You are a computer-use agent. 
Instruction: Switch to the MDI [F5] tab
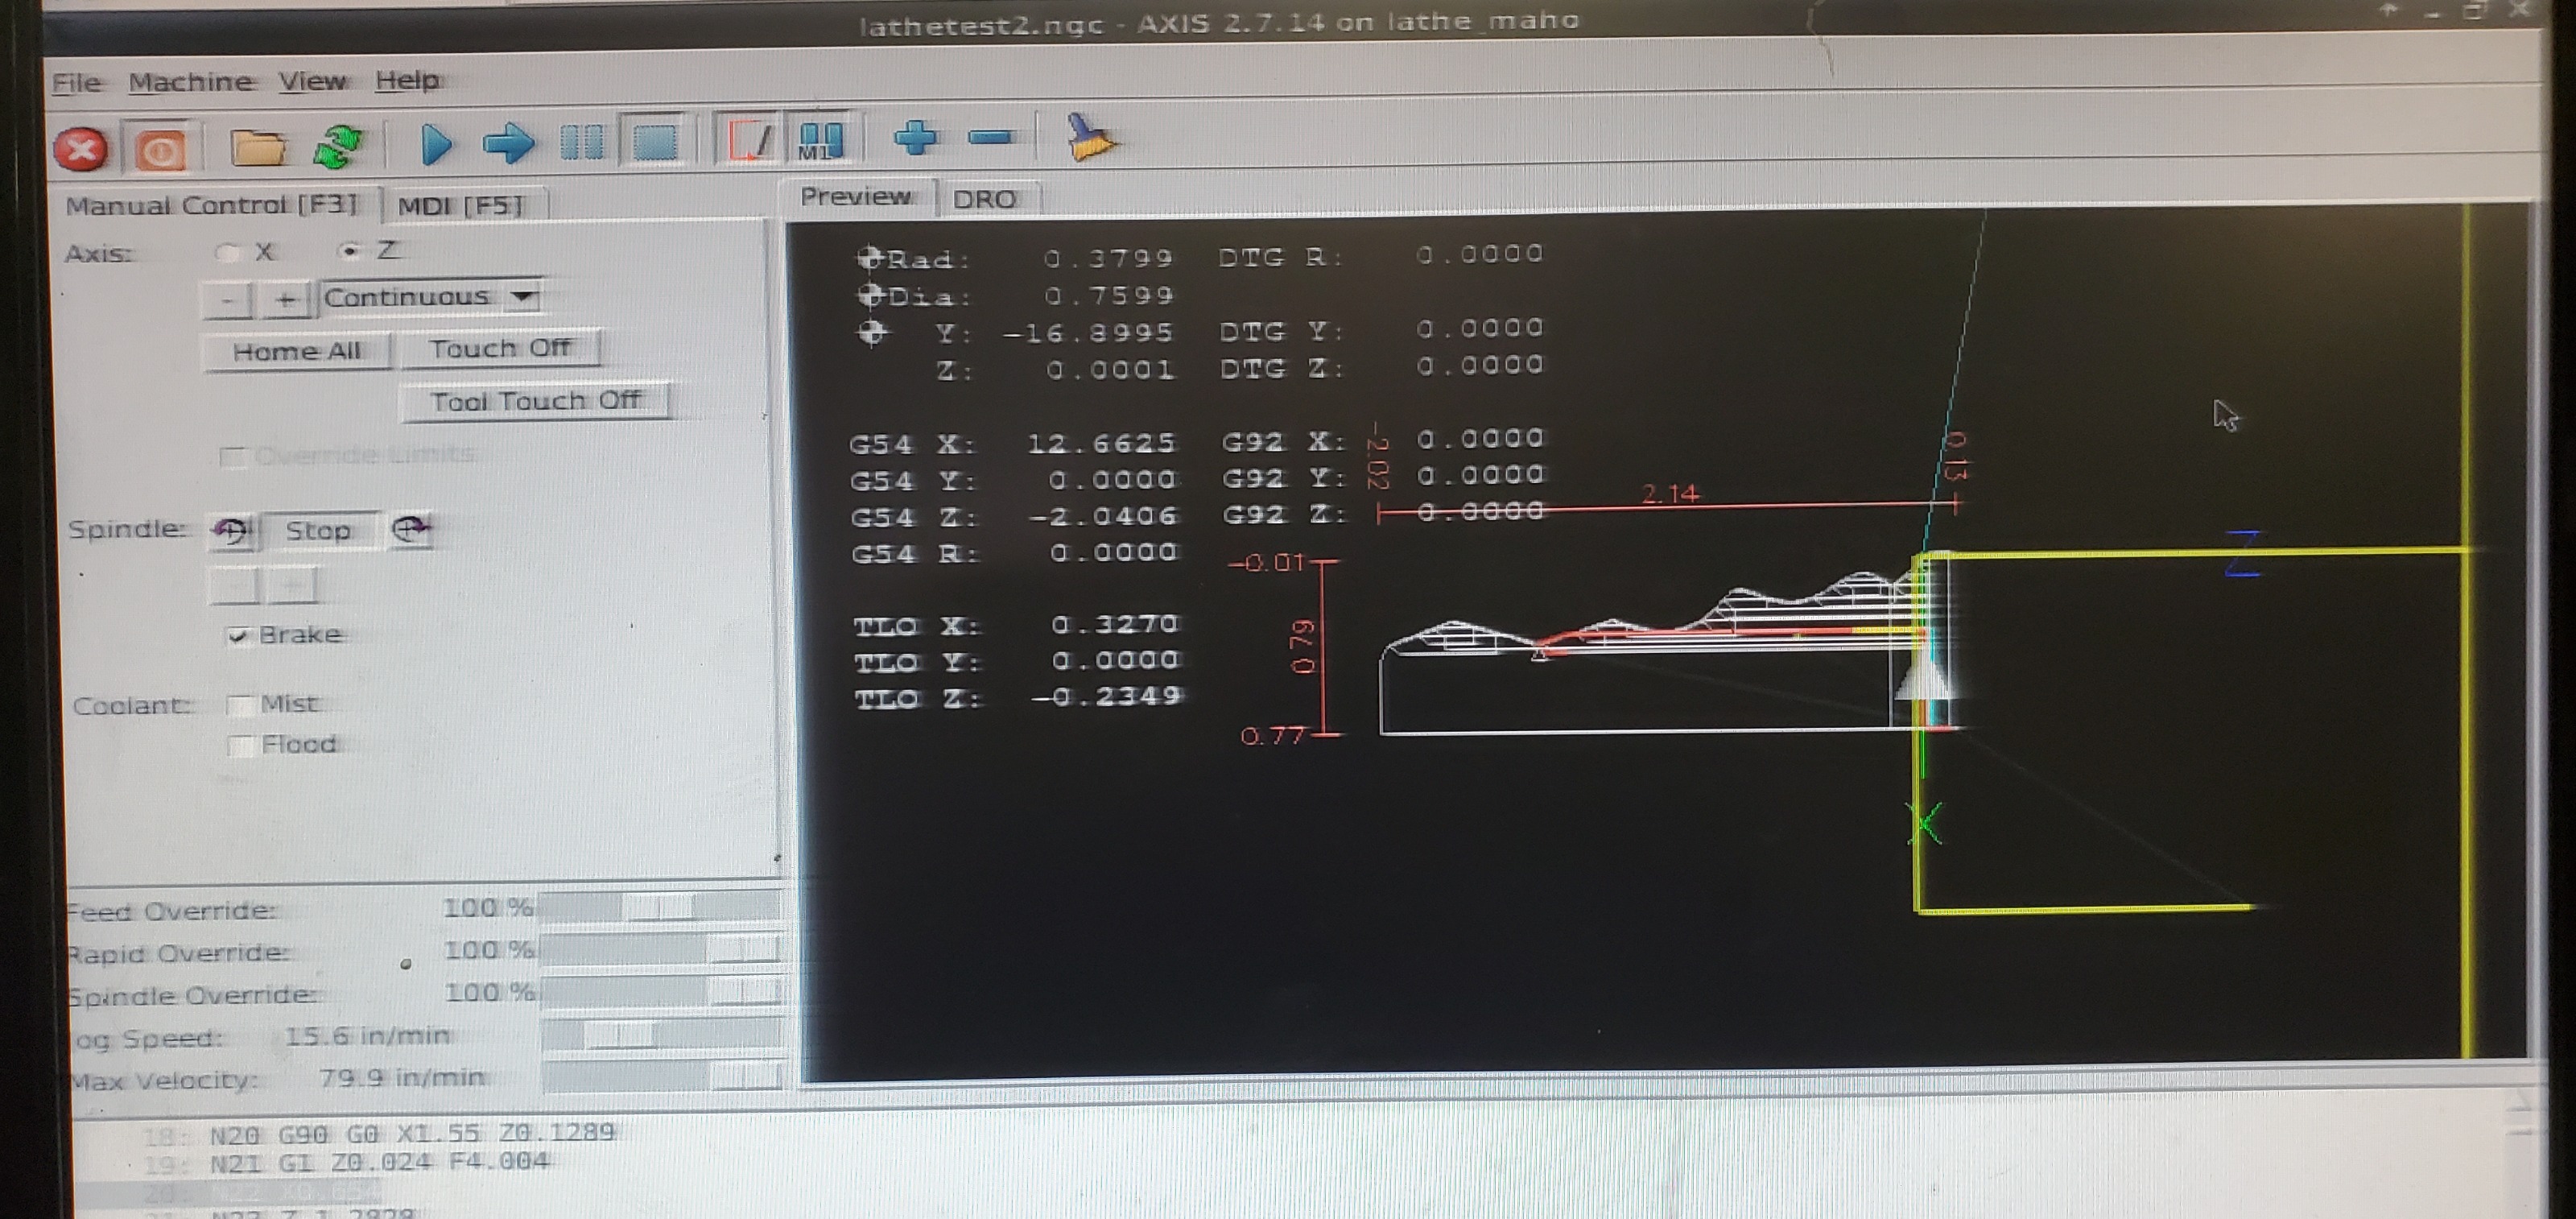462,205
